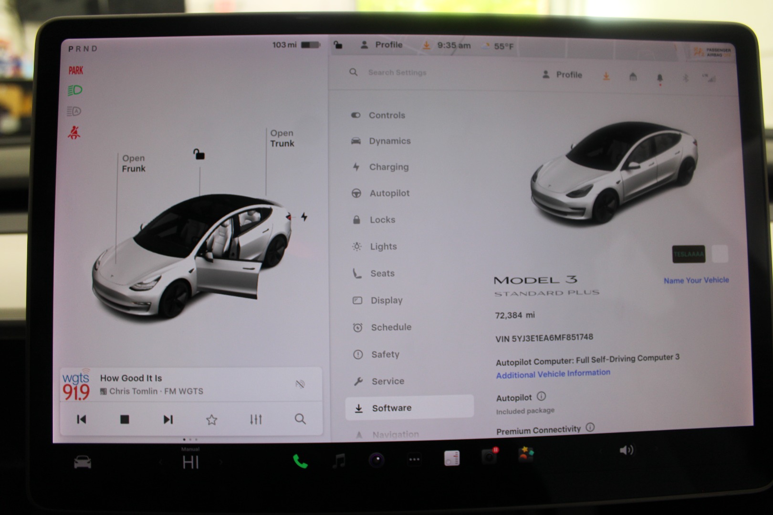The width and height of the screenshot is (773, 515).
Task: Tap the TESLAAAA license plate badge
Action: point(689,254)
